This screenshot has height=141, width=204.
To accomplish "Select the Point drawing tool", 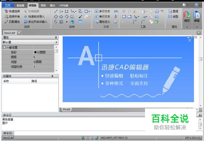I will tap(67, 22).
